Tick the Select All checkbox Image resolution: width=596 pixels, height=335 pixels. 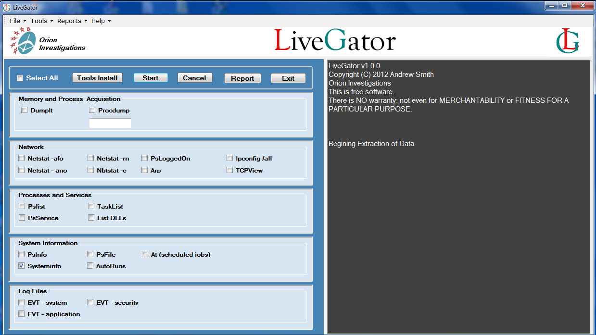pos(20,78)
